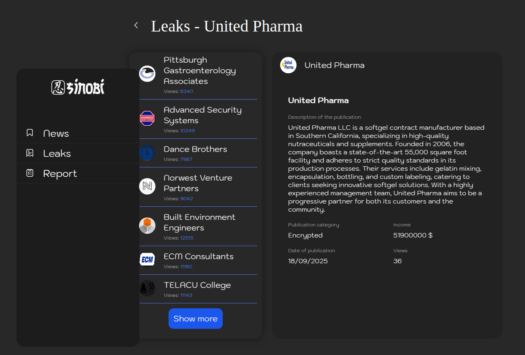Click the Dance Brothers thumbnail image
525x355 pixels.
coord(147,152)
